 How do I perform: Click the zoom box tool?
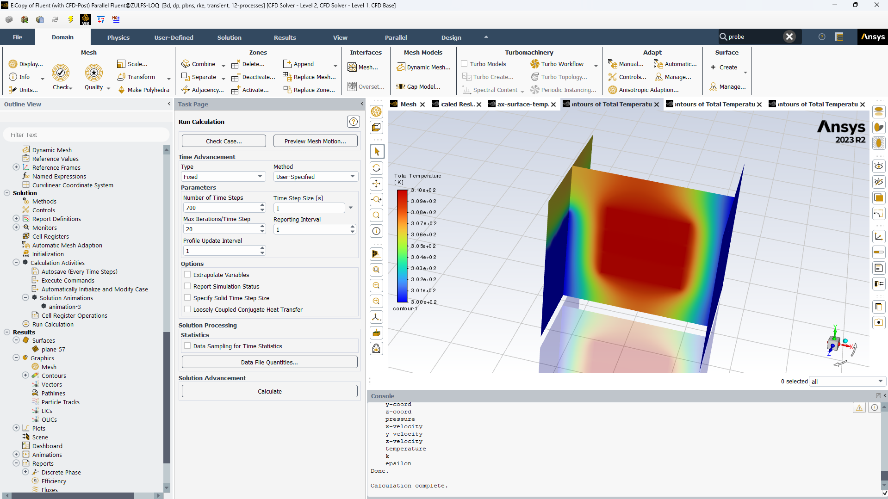tap(377, 199)
